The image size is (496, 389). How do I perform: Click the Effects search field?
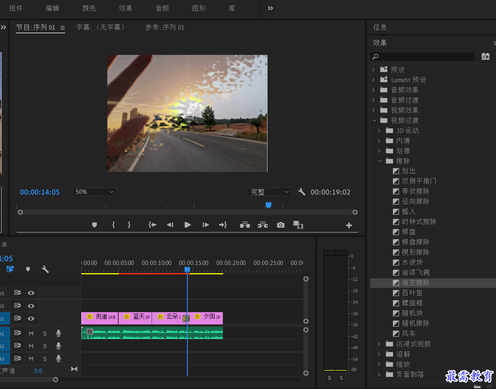pyautogui.click(x=422, y=57)
